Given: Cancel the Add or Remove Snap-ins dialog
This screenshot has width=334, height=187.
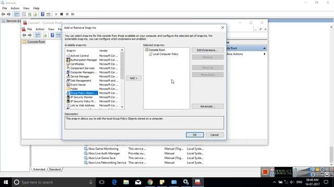Looking at the screenshot, I should coord(214,135).
